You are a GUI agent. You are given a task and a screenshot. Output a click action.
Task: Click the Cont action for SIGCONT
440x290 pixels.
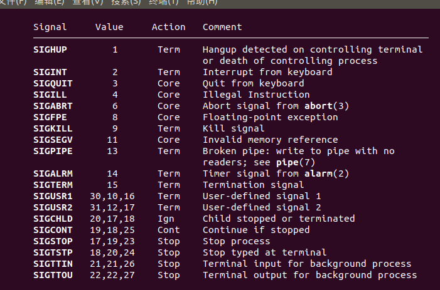click(x=169, y=230)
